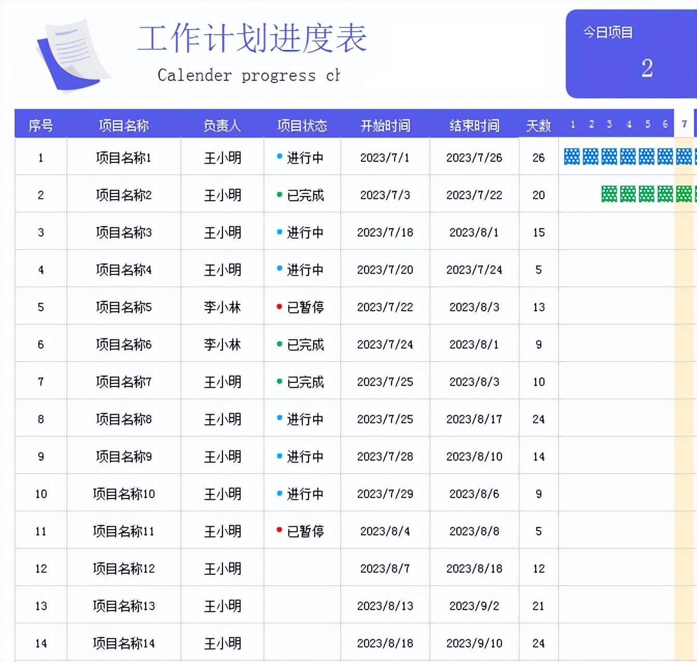Viewport: 697px width, 662px height.
Task: Click the document paper icon beside the title
Action: pyautogui.click(x=73, y=56)
